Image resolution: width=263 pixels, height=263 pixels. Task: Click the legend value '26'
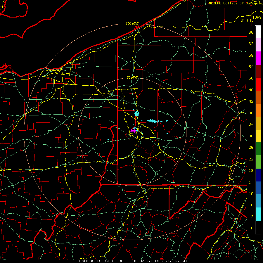[251, 148]
